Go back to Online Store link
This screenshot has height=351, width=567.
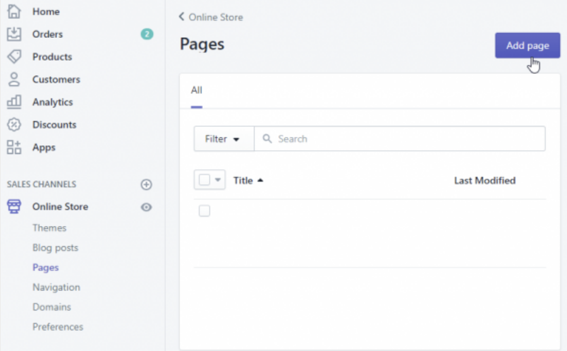[211, 17]
